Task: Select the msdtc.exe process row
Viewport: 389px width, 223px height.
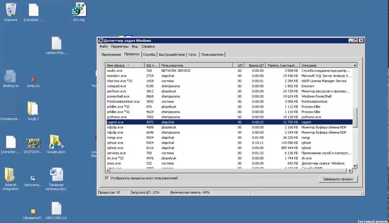Action: (x=229, y=71)
